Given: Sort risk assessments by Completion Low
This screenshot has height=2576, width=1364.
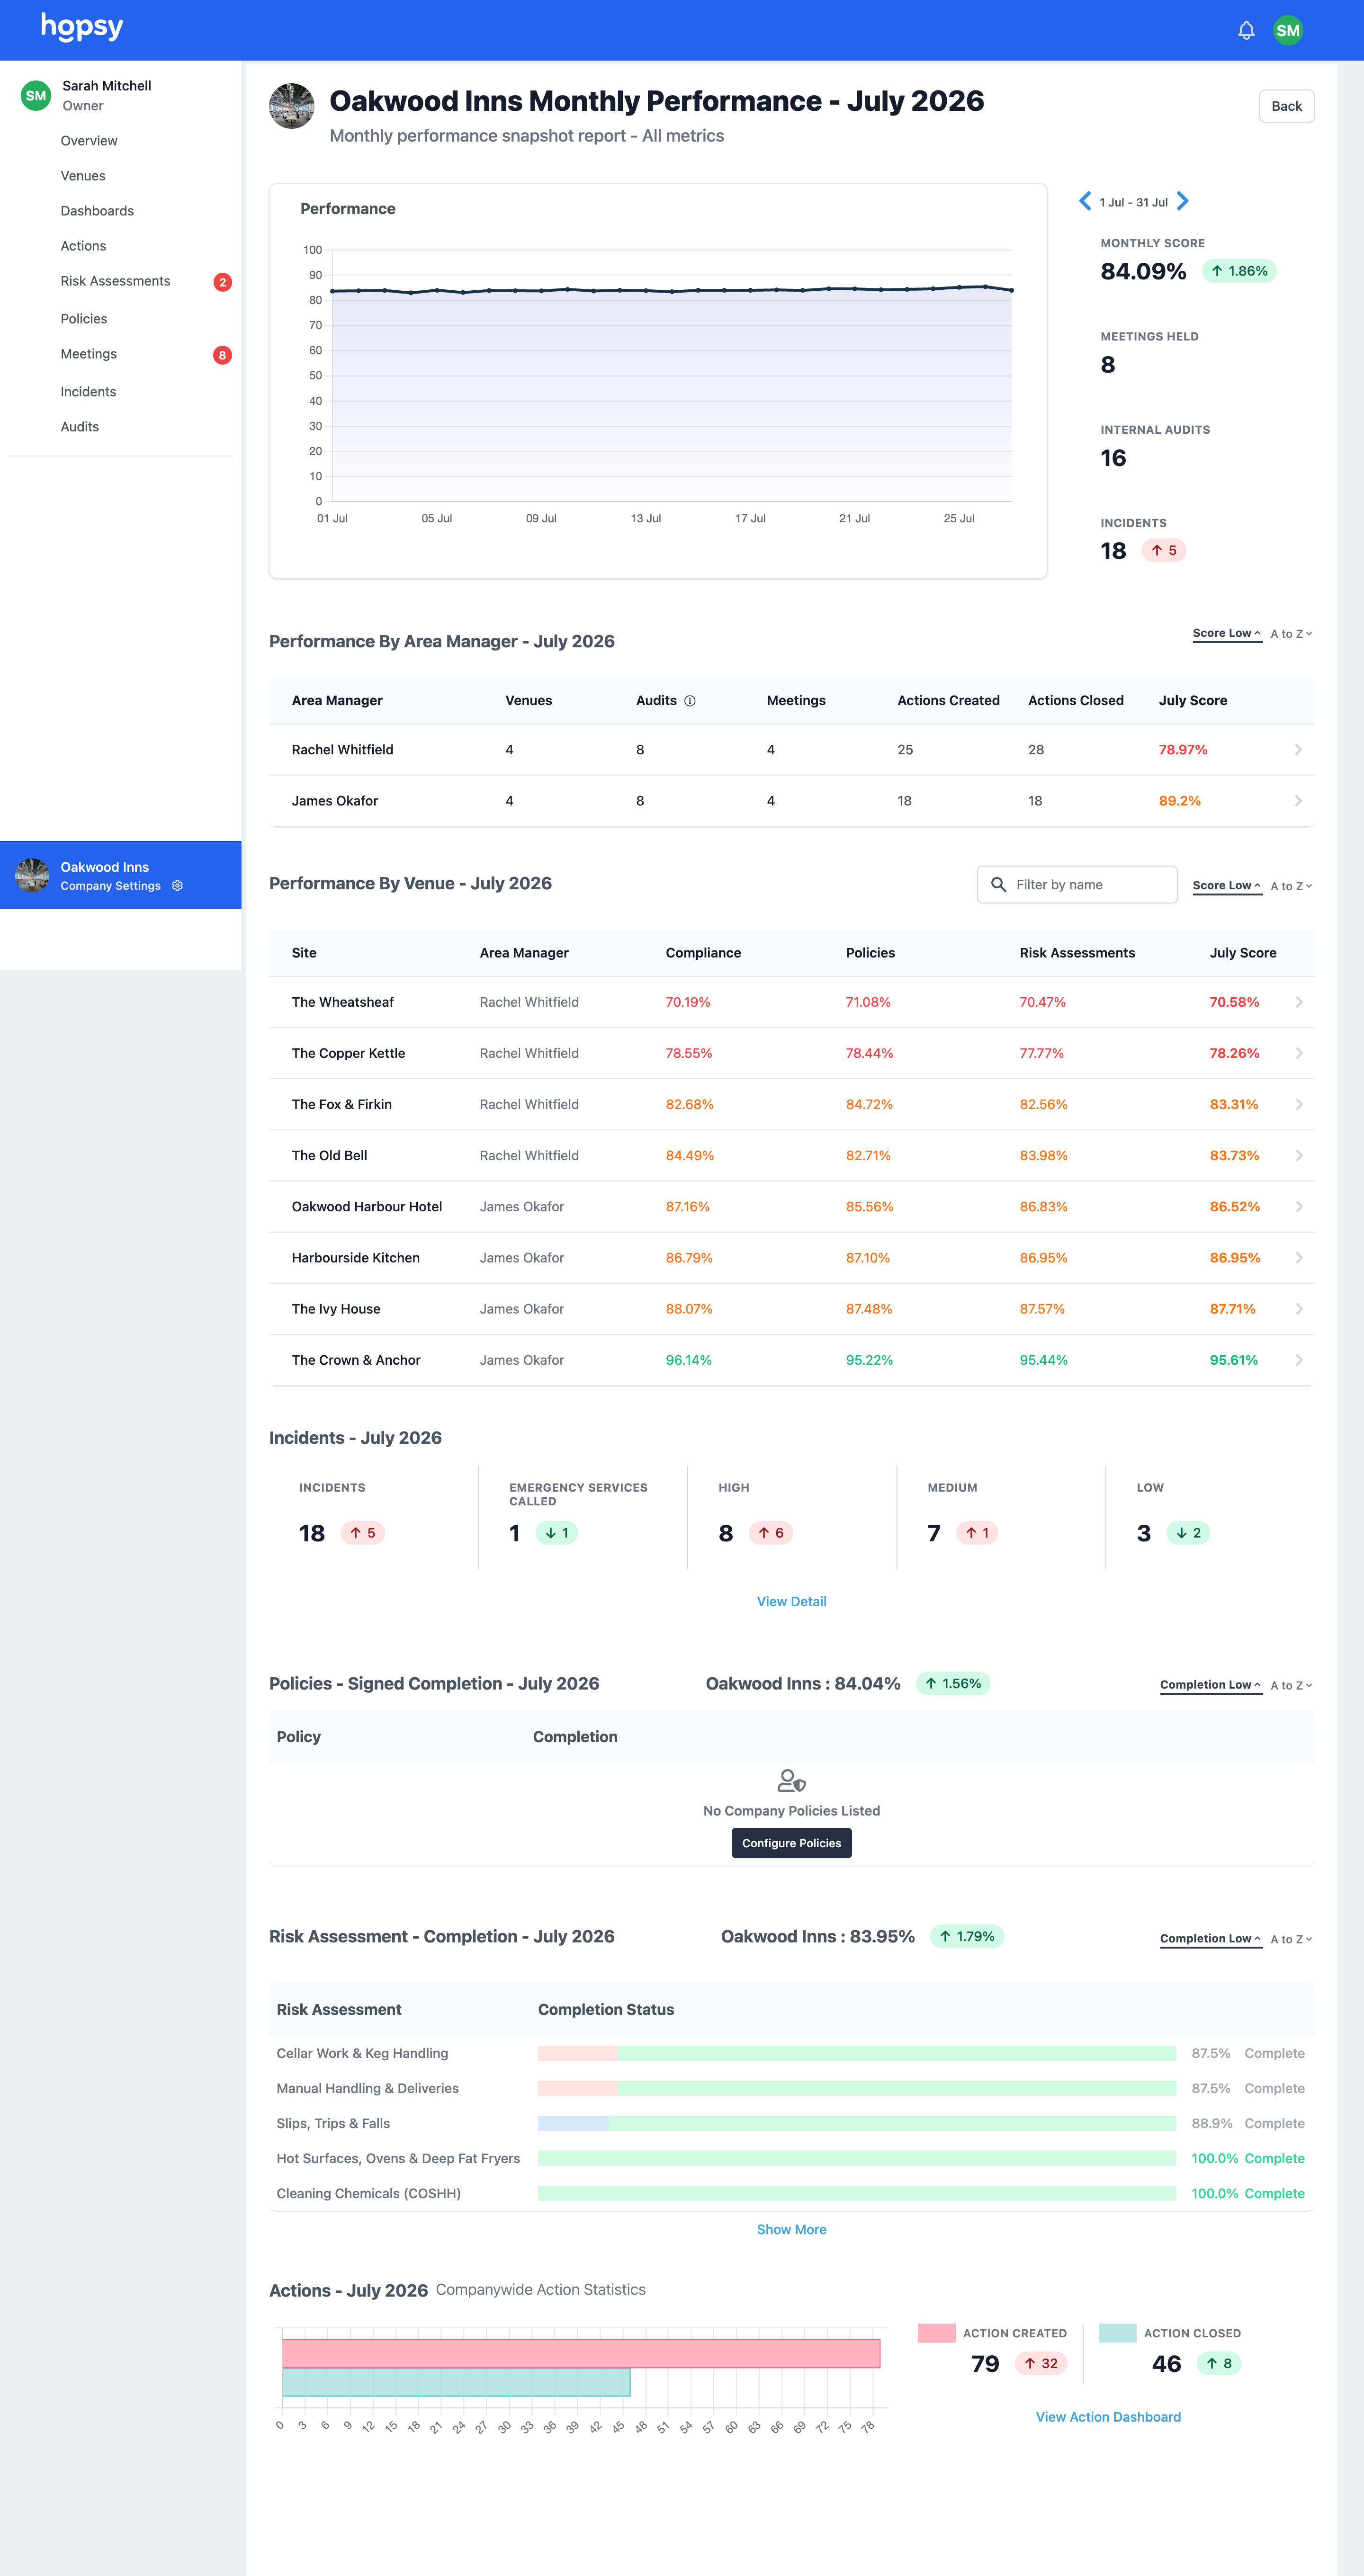Looking at the screenshot, I should point(1211,1939).
